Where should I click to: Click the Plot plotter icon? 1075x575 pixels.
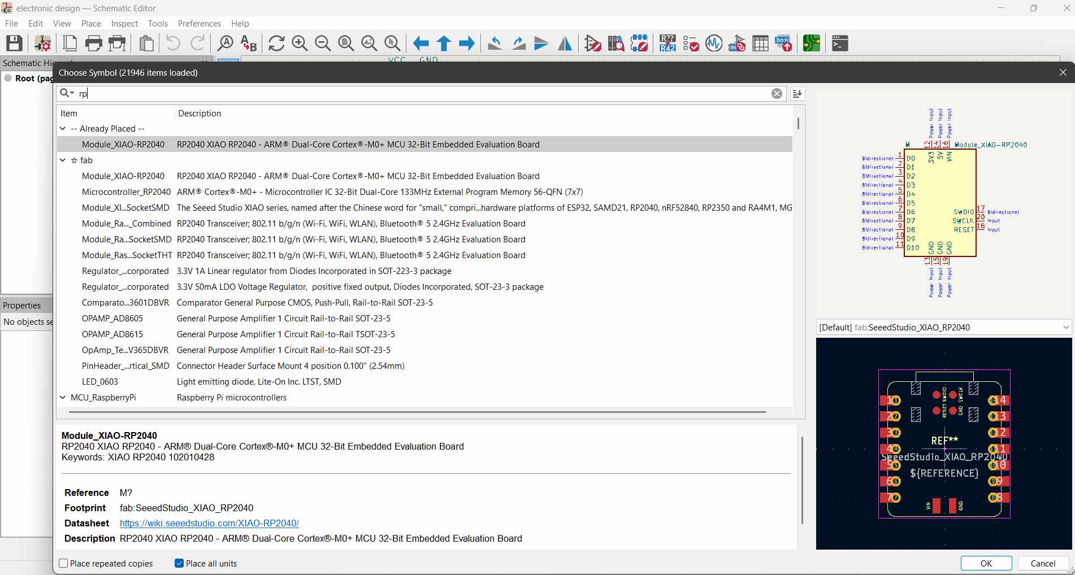point(118,43)
